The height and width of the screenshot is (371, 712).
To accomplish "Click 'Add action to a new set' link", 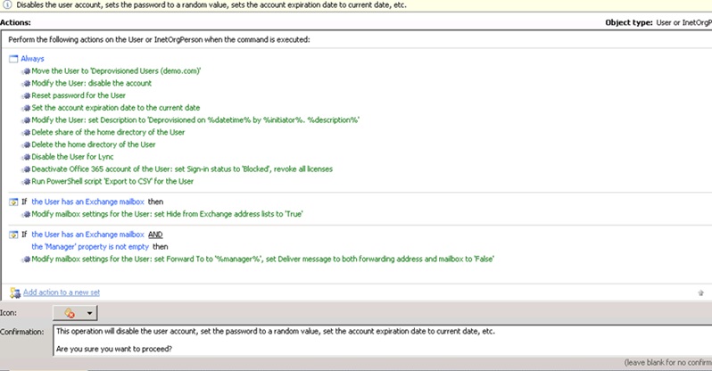I will point(62,293).
